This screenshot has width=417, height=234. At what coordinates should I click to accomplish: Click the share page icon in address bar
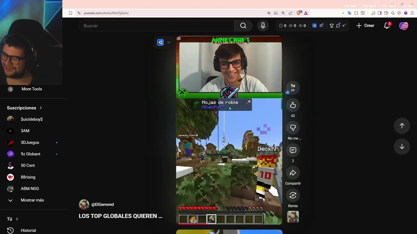click(290, 13)
